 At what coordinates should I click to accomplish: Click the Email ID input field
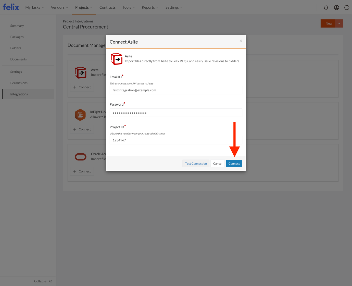176,90
